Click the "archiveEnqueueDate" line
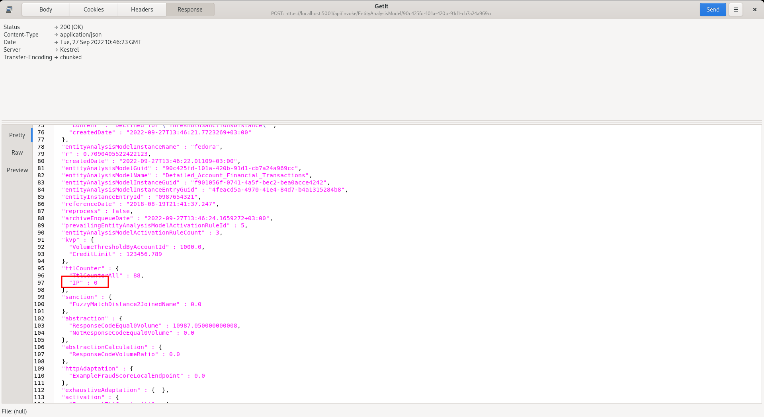This screenshot has width=764, height=417. 167,218
